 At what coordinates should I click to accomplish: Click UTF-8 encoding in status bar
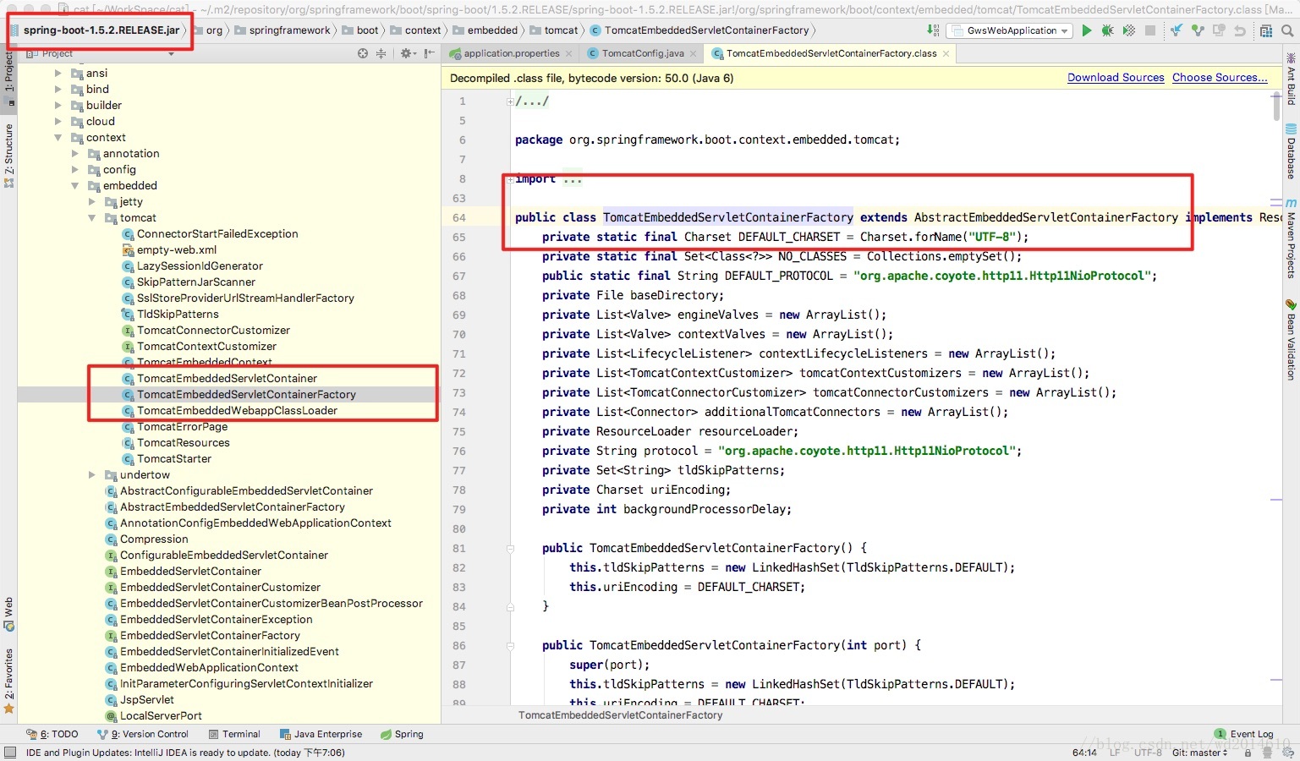coord(1148,753)
